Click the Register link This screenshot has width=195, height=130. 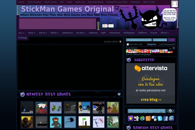pos(152,44)
